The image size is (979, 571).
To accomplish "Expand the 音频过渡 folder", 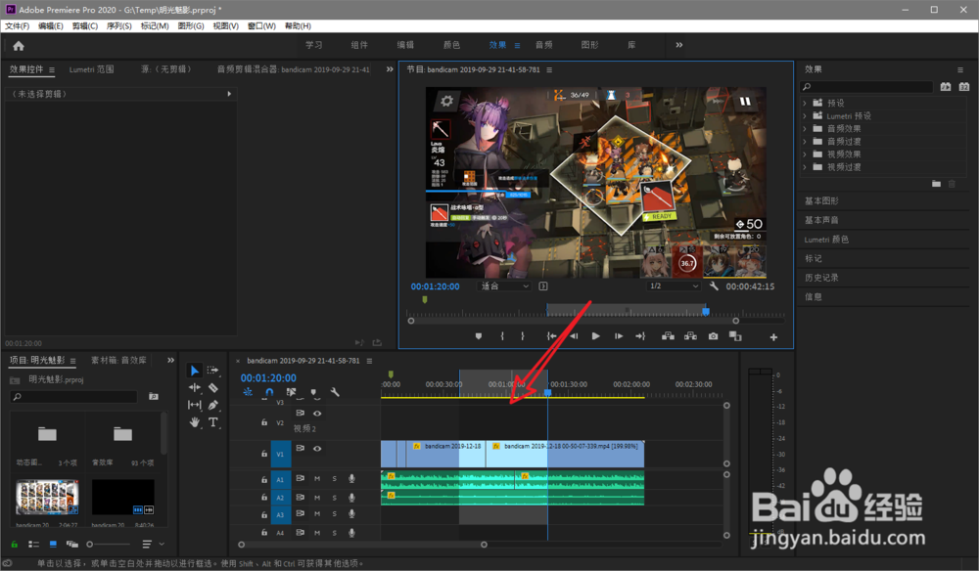I will coord(804,142).
